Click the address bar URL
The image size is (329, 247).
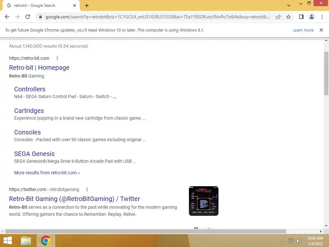(157, 17)
